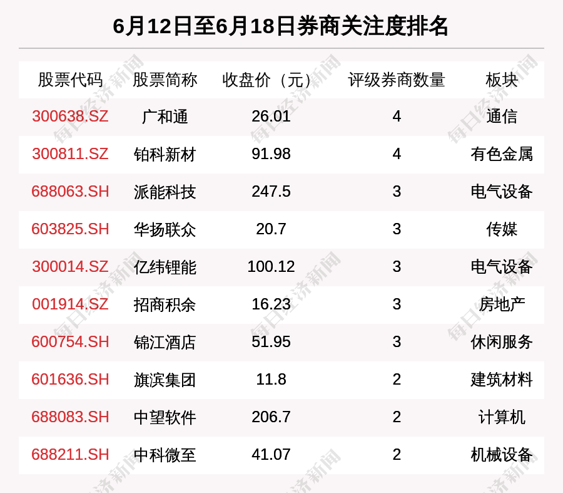
Task: Click sector cell 建筑材料
Action: (x=502, y=380)
